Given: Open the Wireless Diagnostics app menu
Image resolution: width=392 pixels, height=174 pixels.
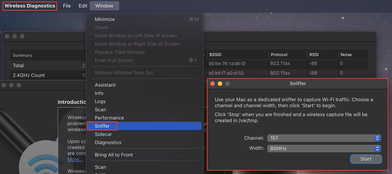Looking at the screenshot, I should click(30, 6).
